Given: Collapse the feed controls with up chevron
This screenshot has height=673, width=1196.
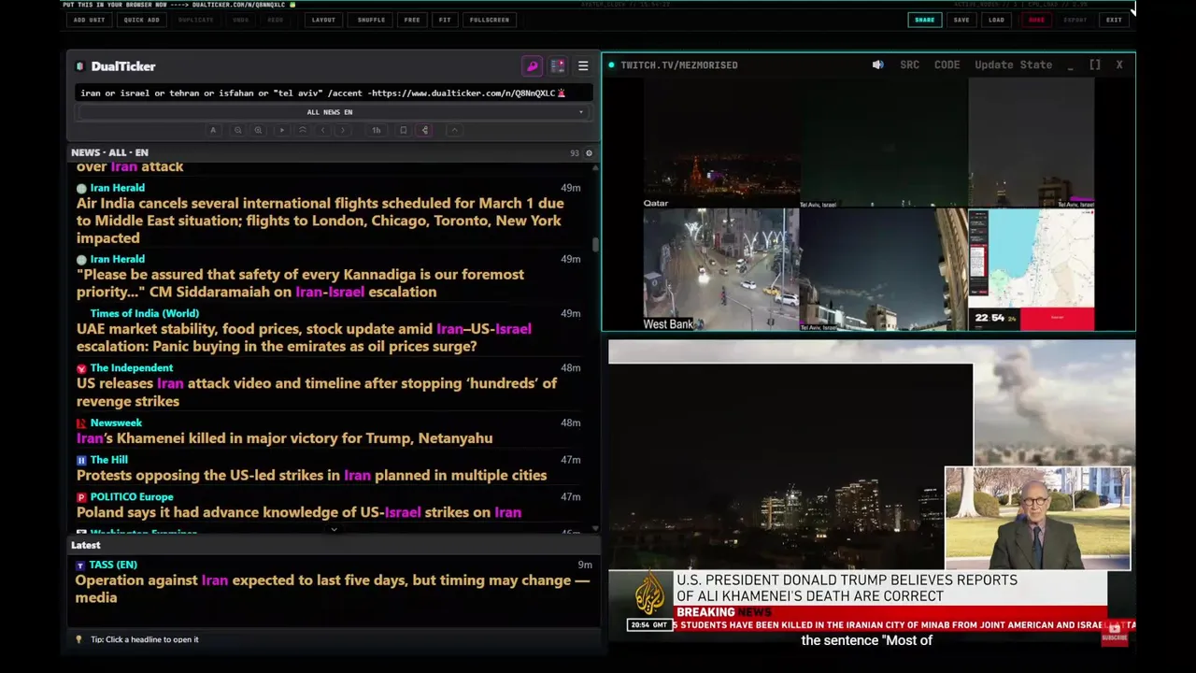Looking at the screenshot, I should point(454,130).
